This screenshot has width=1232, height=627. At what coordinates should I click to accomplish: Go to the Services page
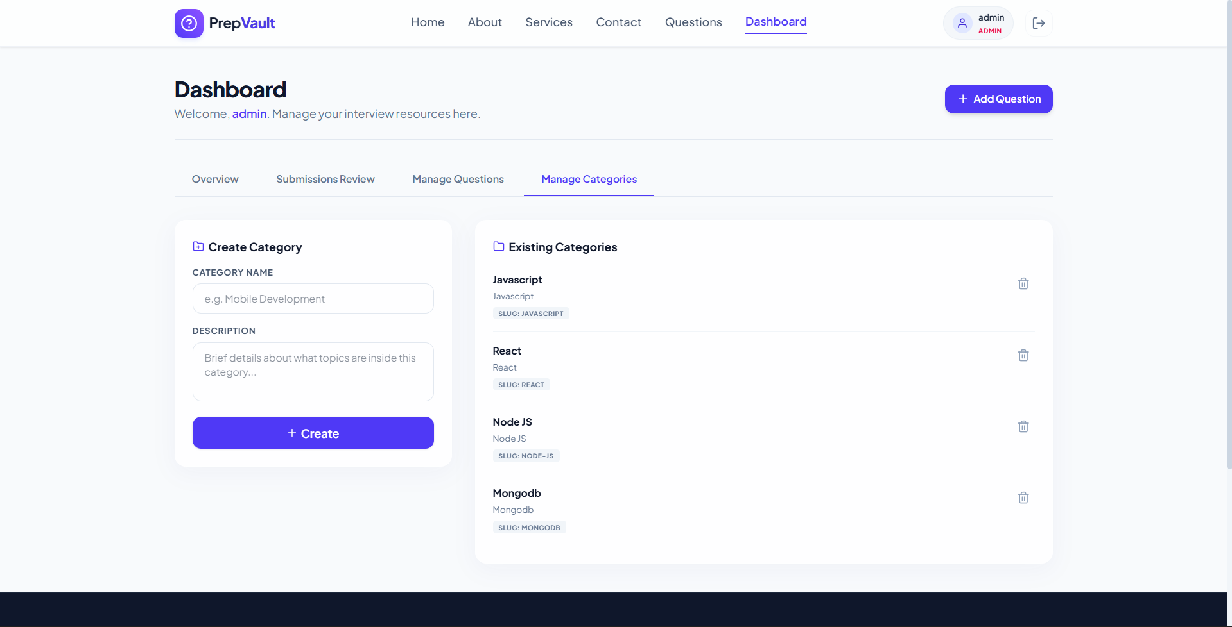point(549,22)
